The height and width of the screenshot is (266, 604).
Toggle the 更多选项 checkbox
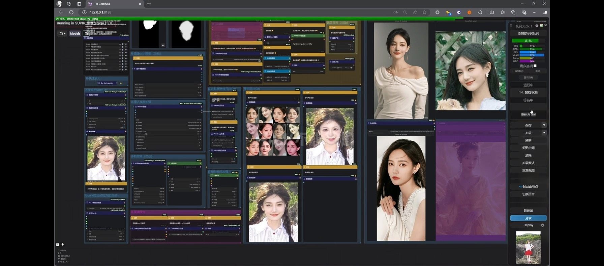535,66
